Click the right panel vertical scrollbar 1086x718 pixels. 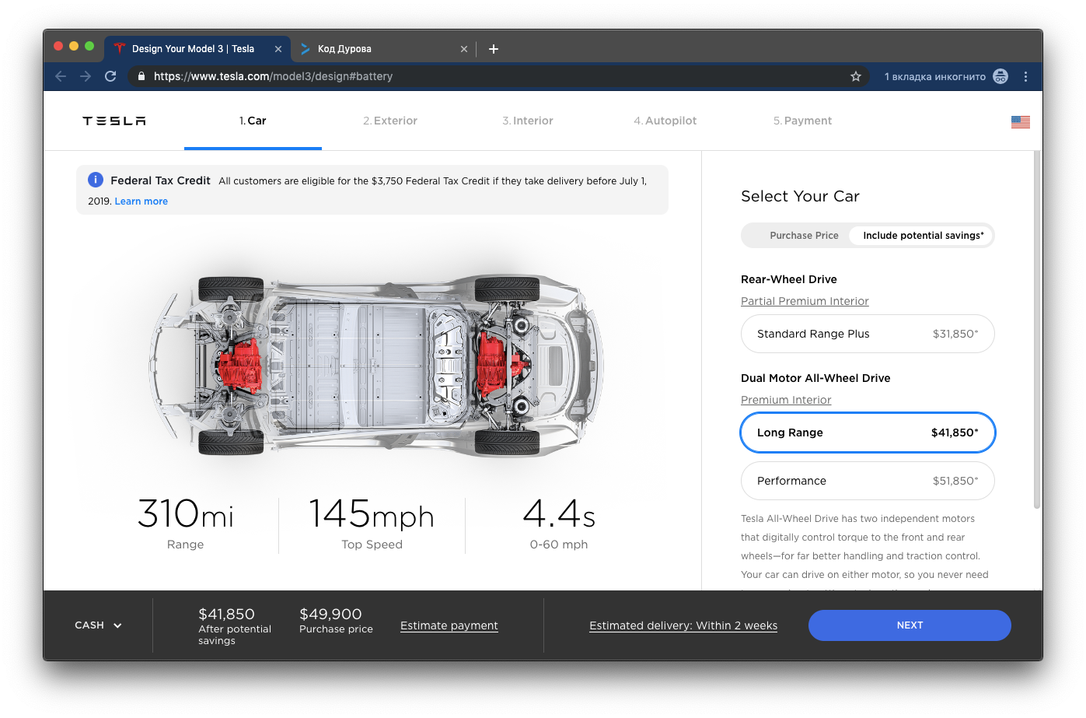1036,330
